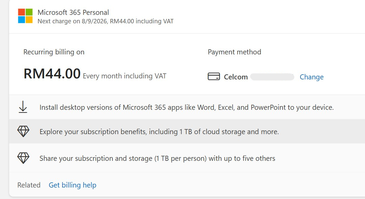This screenshot has width=365, height=199.
Task: Click the diamond icon beside Share subscription
Action: click(23, 158)
